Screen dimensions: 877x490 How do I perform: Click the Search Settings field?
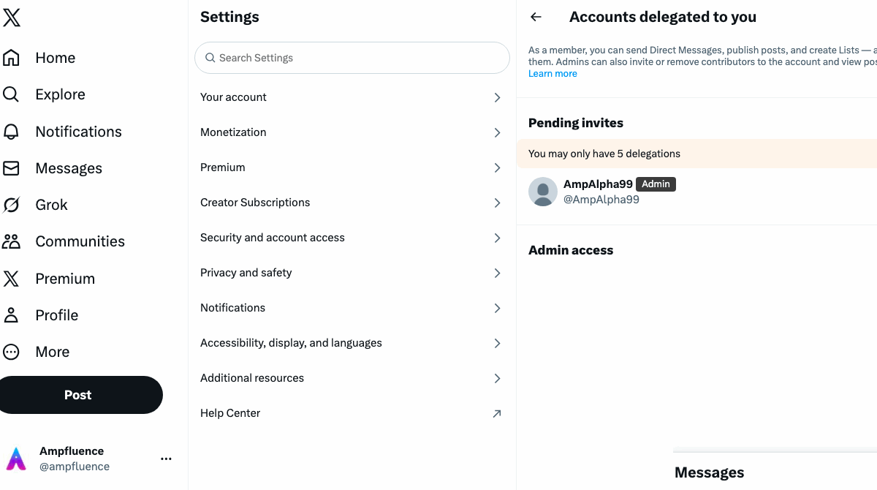click(x=352, y=58)
